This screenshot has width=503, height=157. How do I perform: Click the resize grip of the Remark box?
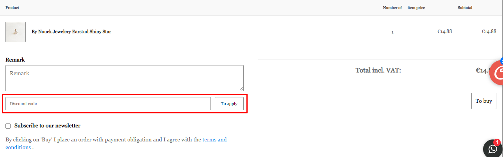point(241,89)
